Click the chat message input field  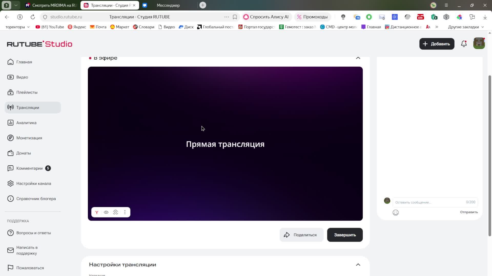[429, 202]
